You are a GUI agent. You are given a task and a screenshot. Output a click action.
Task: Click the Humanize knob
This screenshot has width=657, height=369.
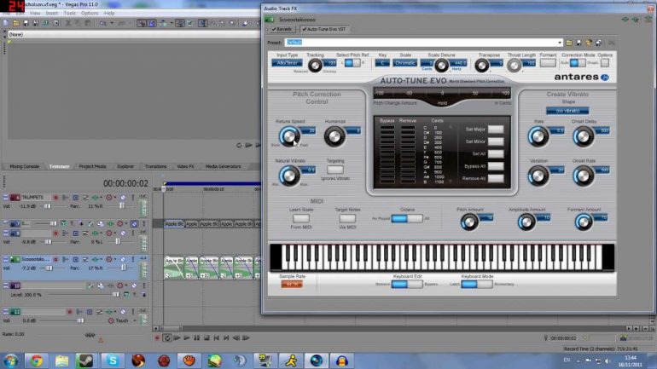pos(334,136)
